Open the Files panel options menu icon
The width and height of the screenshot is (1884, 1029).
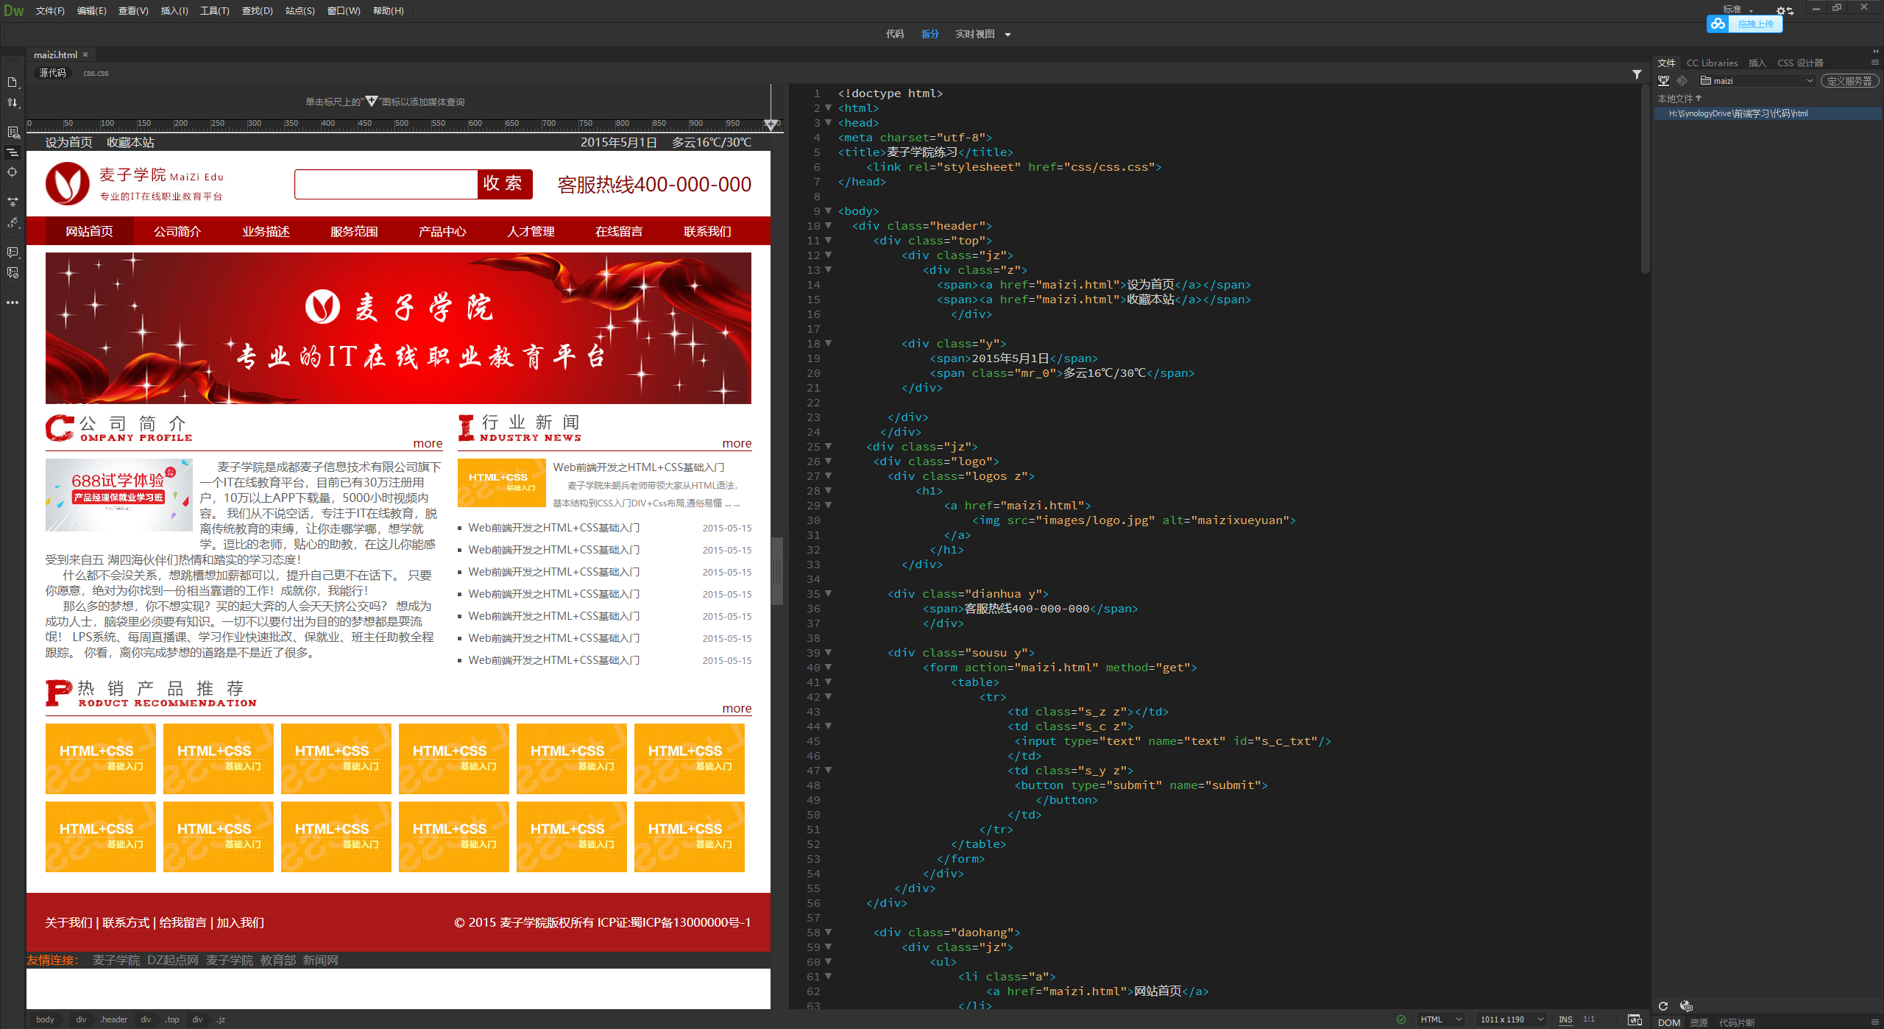pyautogui.click(x=1875, y=63)
